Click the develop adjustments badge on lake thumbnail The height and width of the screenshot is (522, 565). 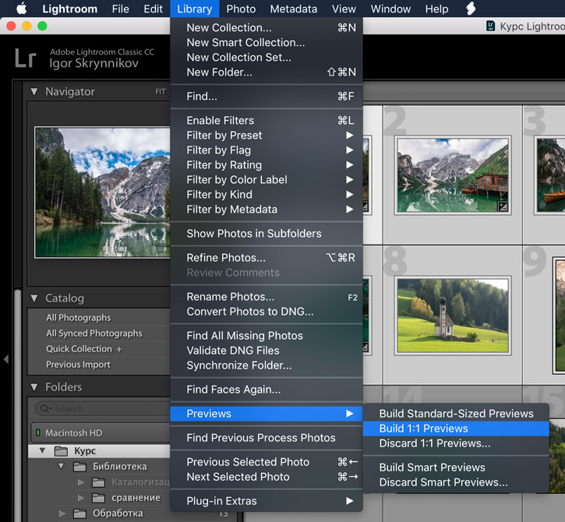(x=503, y=206)
